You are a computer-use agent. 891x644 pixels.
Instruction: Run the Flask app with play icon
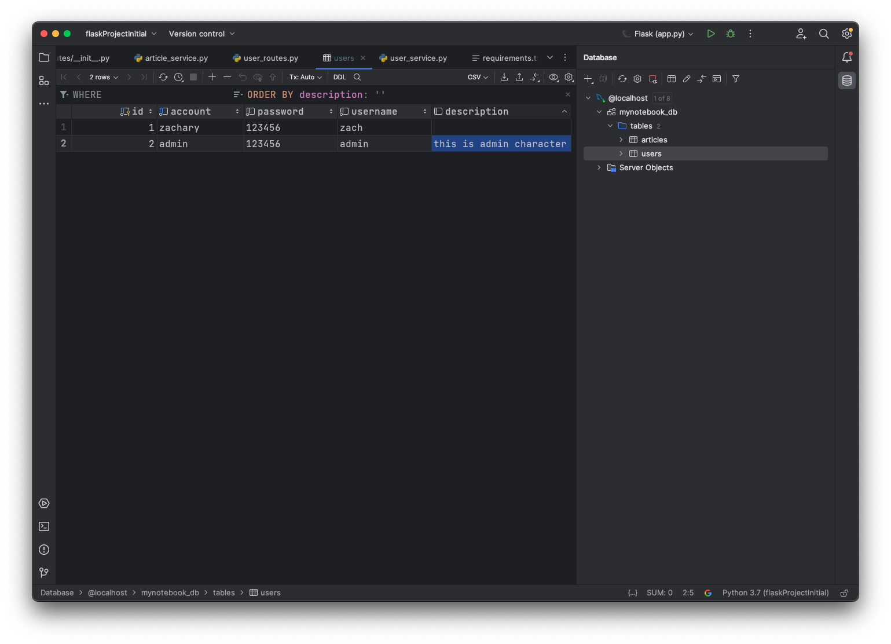coord(711,34)
